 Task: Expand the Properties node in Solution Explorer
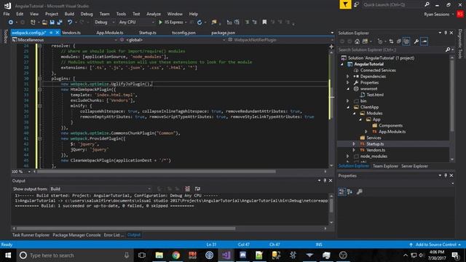(348, 83)
